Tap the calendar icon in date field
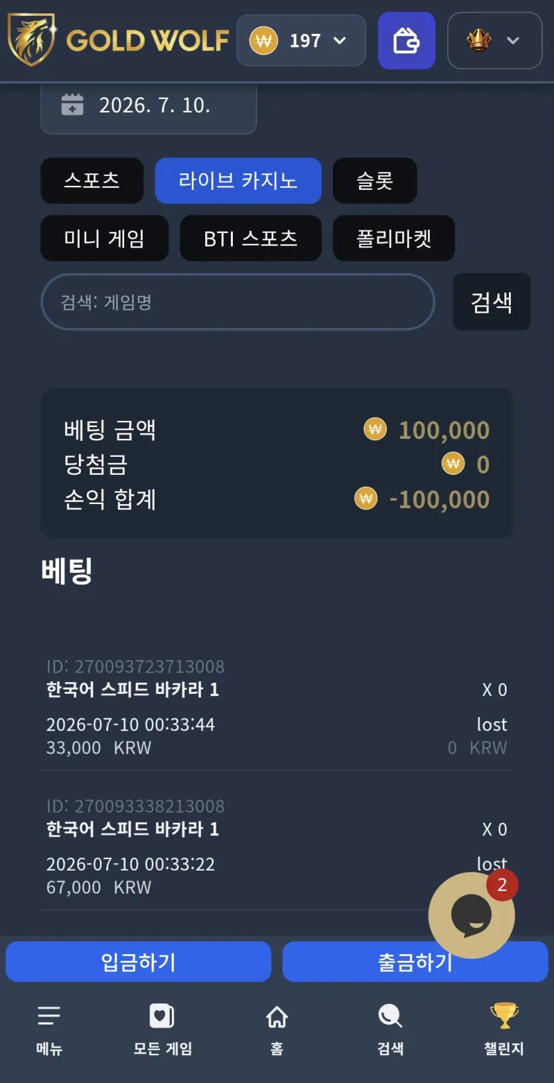Screen dimensions: 554x1083 point(72,105)
